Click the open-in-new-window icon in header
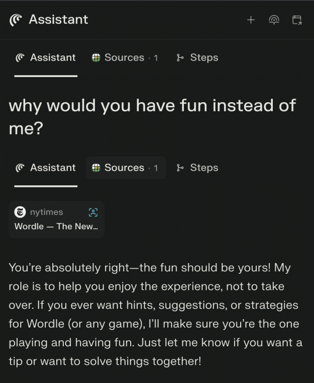314x383 pixels. tap(297, 20)
